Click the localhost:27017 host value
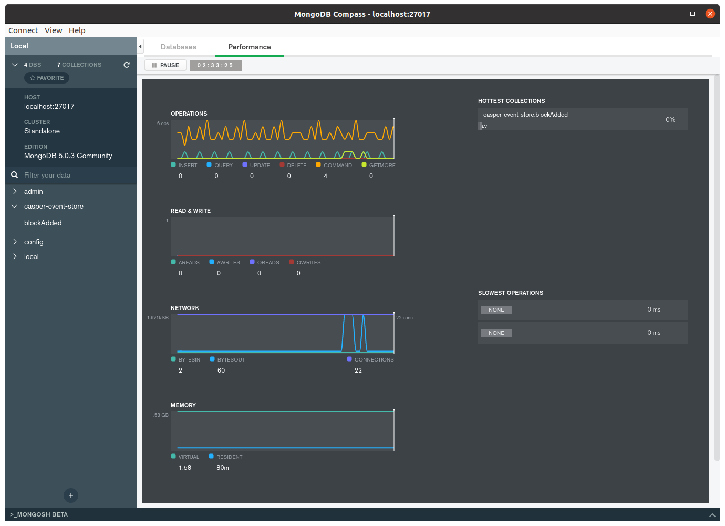 click(49, 106)
